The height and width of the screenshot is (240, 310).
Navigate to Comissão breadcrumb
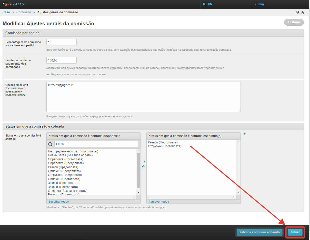click(24, 12)
